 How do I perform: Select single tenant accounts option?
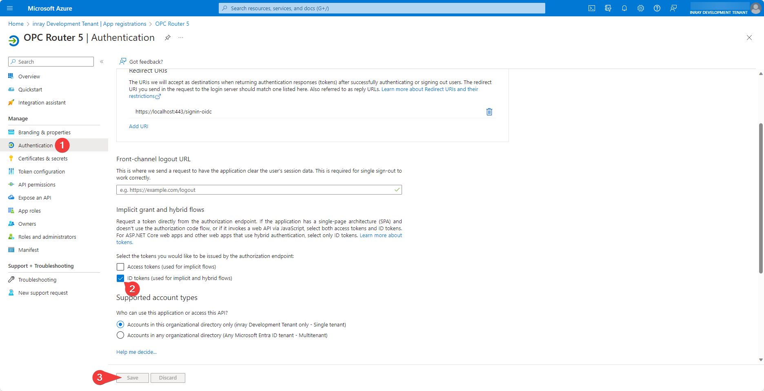(120, 324)
